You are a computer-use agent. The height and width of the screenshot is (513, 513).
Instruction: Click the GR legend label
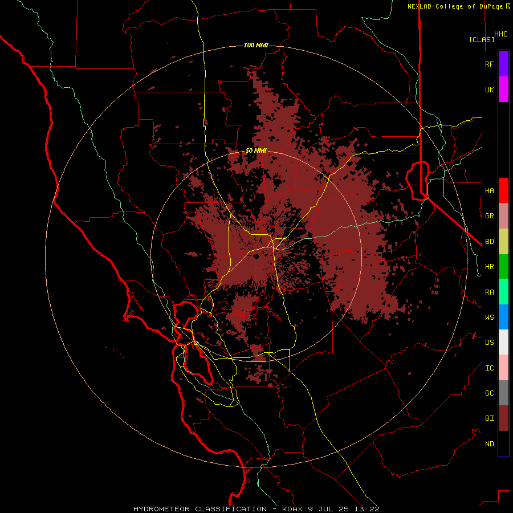point(489,216)
